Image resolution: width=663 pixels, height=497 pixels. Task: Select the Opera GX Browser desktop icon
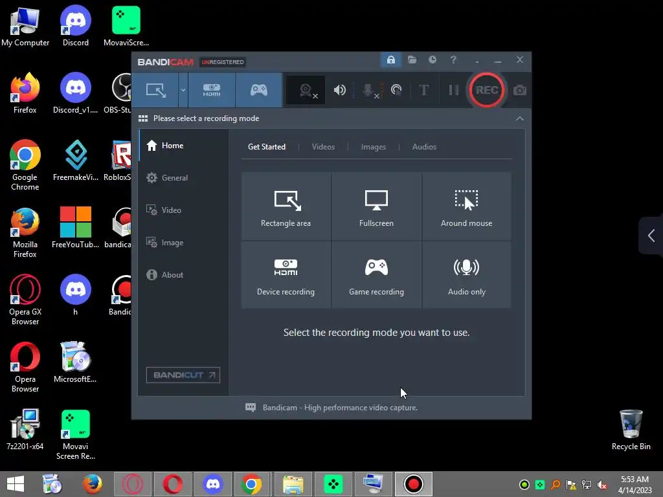25,300
